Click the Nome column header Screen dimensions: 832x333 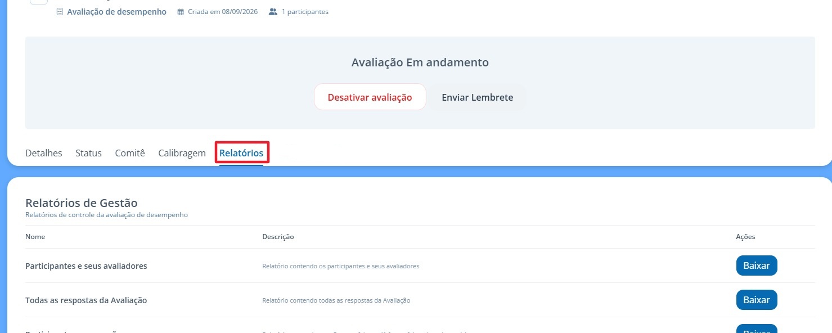pos(35,237)
